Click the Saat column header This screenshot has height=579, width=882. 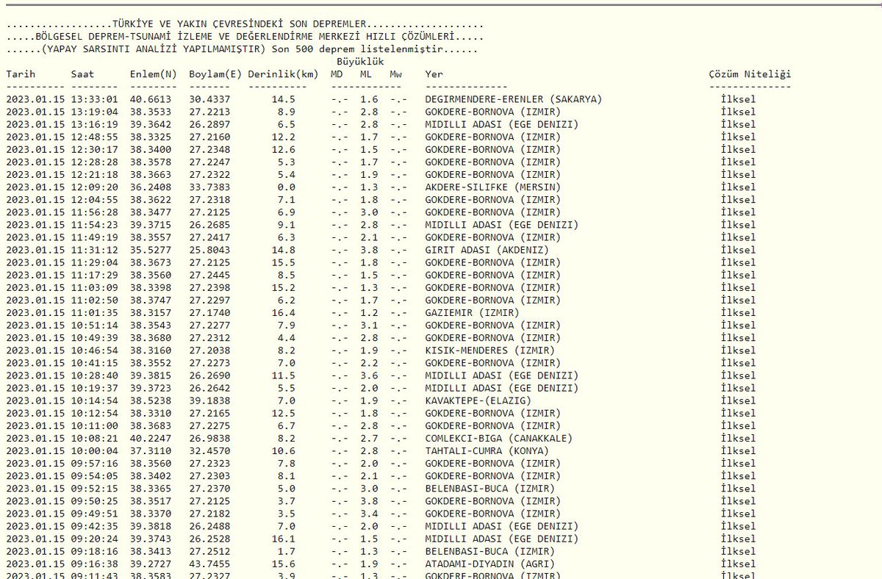click(x=82, y=74)
